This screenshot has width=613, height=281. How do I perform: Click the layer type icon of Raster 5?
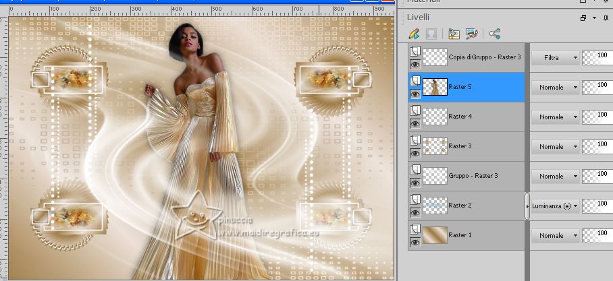click(x=415, y=81)
